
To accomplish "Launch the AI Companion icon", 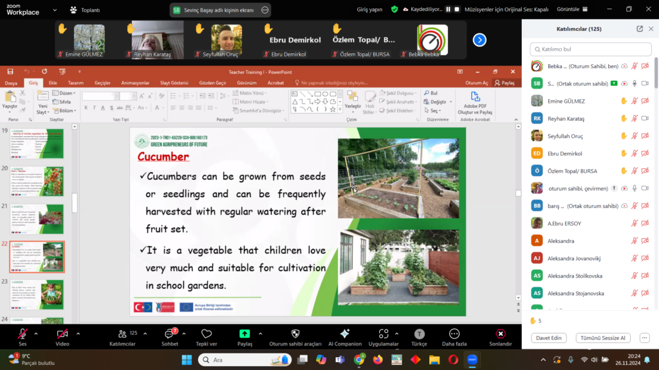I will 344,334.
